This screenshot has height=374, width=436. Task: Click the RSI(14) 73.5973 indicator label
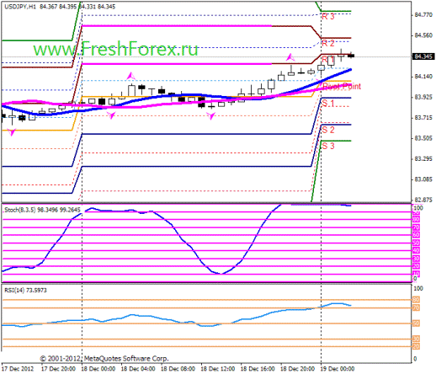[x=25, y=291]
